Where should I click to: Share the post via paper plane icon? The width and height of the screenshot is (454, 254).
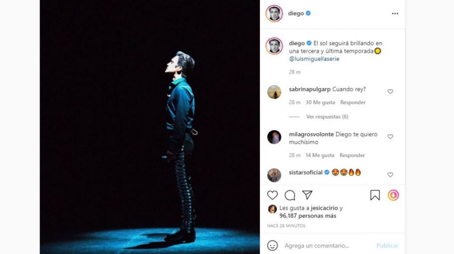[307, 195]
